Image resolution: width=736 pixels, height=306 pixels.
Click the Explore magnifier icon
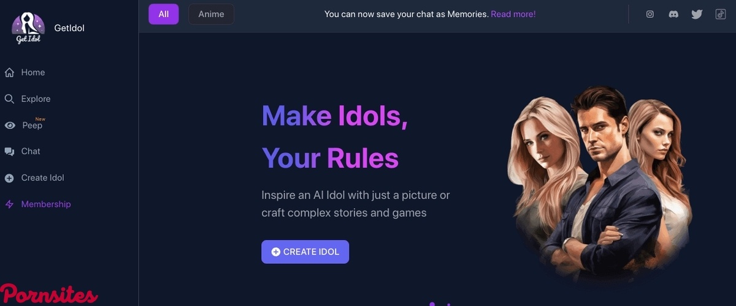pos(9,99)
